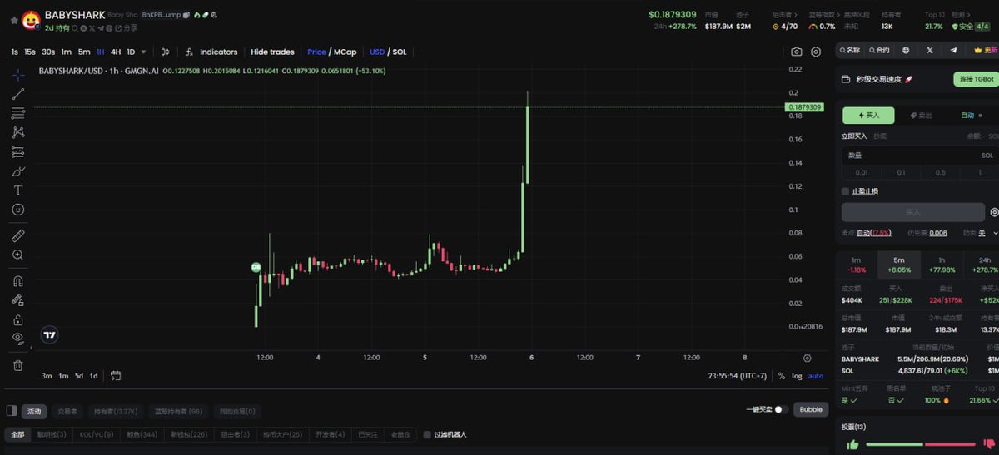The height and width of the screenshot is (455, 999).
Task: Open the go-to-date calendar icon
Action: pos(115,376)
